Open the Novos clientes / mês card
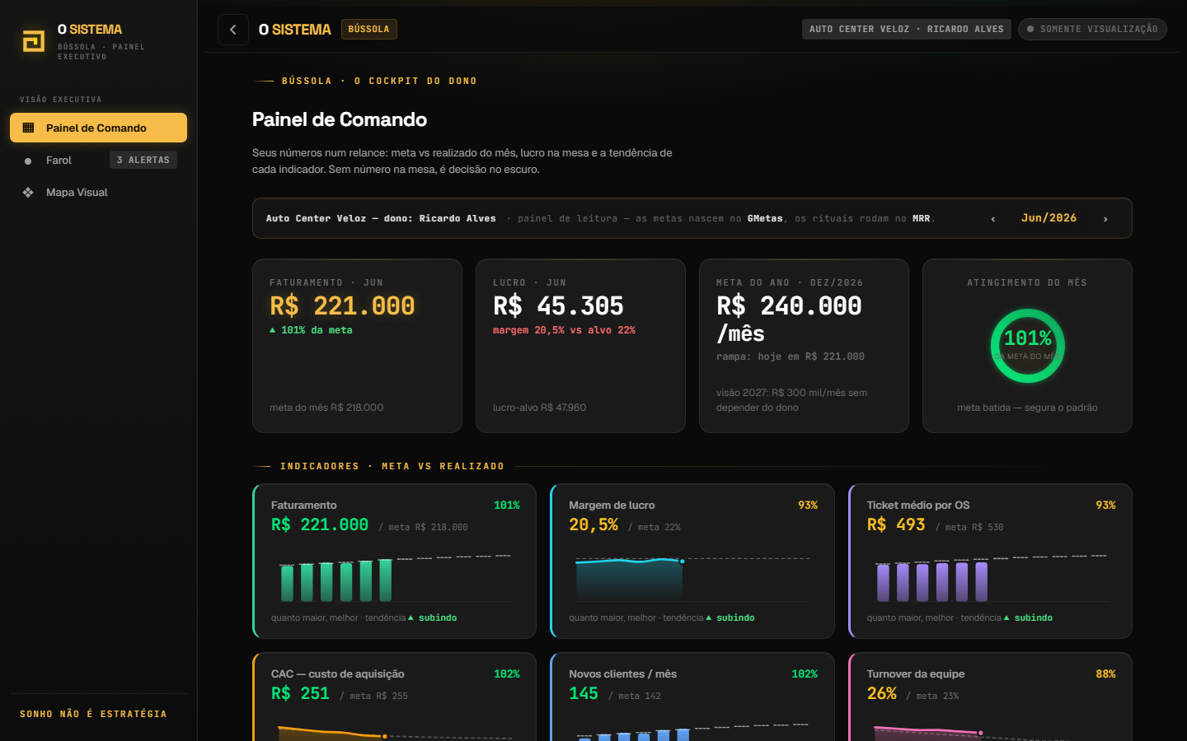1187x741 pixels. 692,697
